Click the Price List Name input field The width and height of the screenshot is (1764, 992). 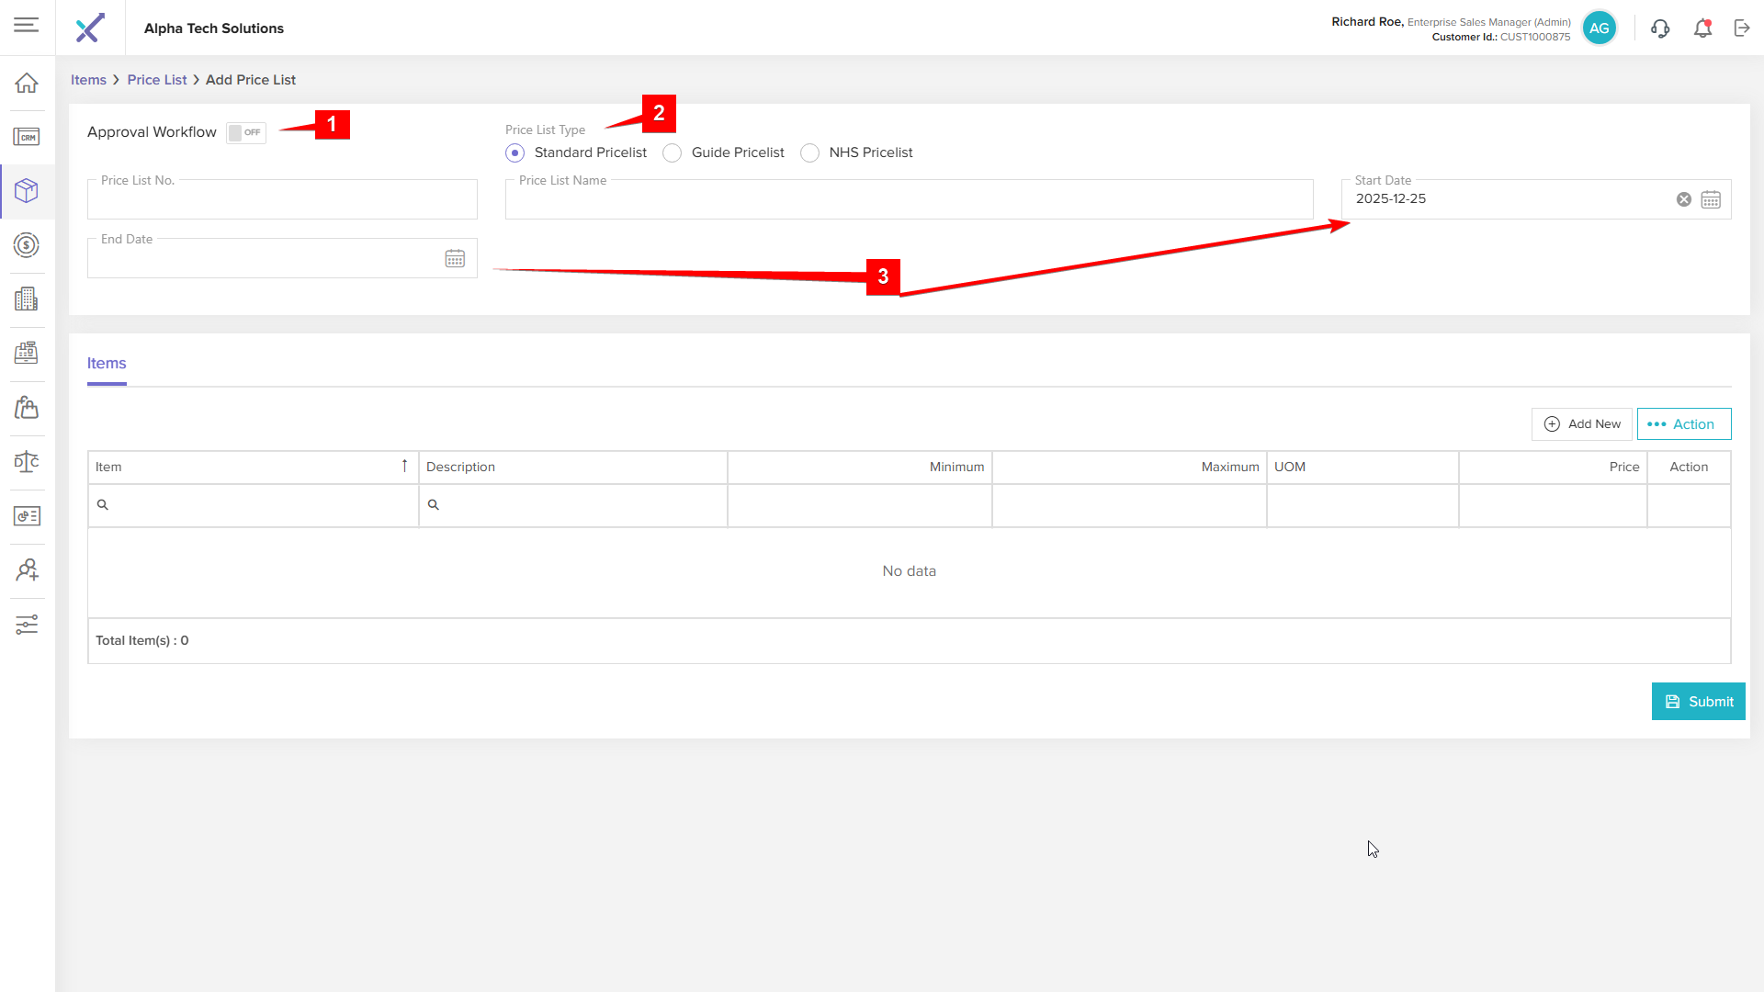tap(909, 201)
